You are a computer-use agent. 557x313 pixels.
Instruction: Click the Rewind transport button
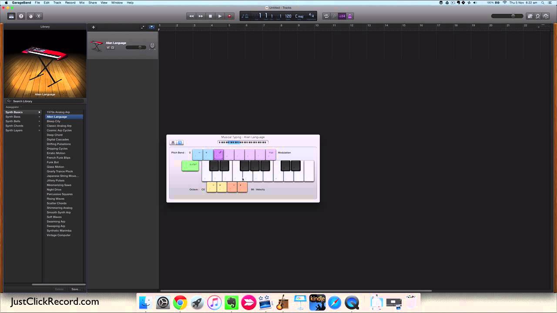click(x=191, y=16)
